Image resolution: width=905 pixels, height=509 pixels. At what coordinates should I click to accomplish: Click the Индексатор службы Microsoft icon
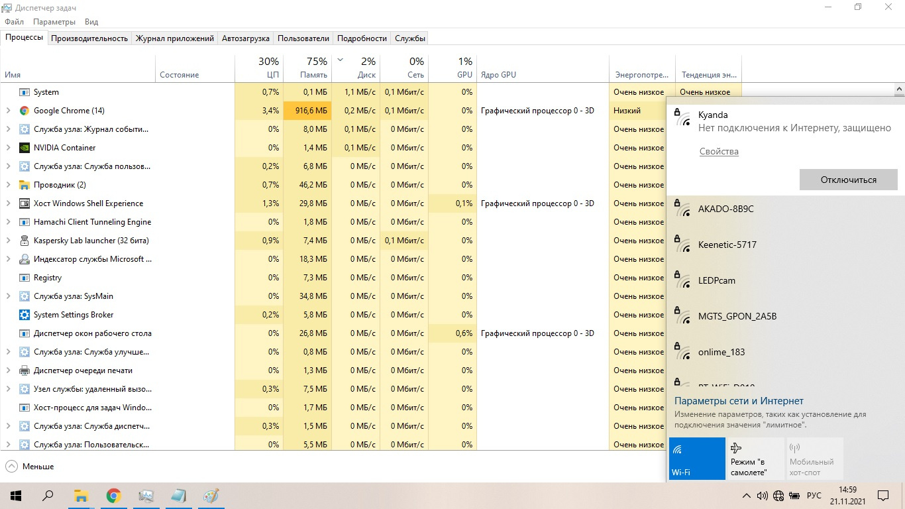click(x=25, y=259)
